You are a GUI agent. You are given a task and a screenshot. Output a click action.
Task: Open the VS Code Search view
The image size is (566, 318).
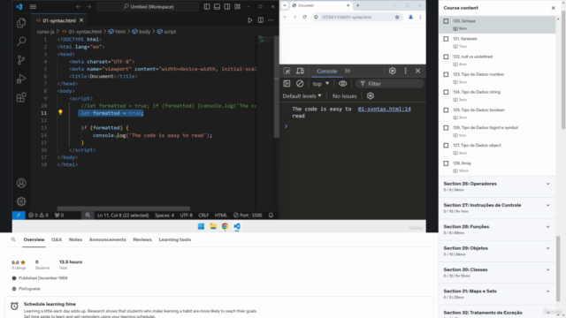point(21,42)
